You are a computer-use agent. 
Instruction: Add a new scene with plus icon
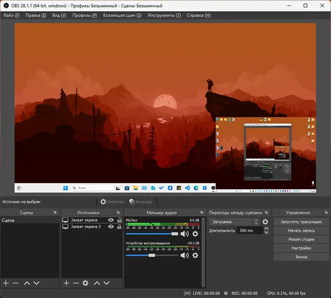pos(6,283)
